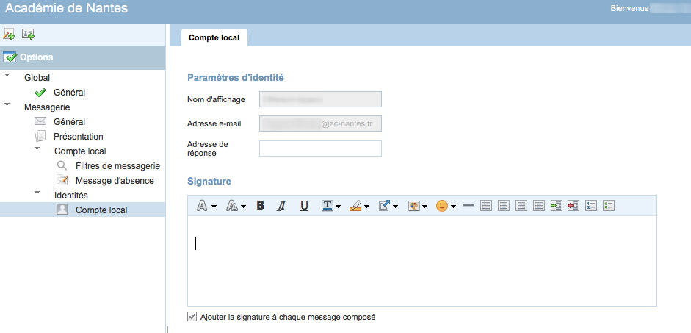Viewport: 691px width, 333px height.
Task: Open the font family dropdown
Action: coord(206,206)
